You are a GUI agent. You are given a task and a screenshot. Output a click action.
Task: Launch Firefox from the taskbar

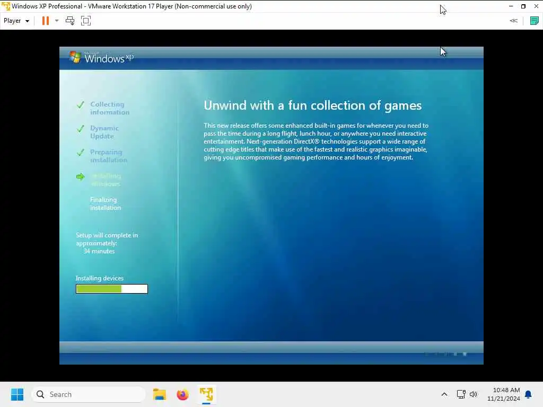click(x=182, y=394)
